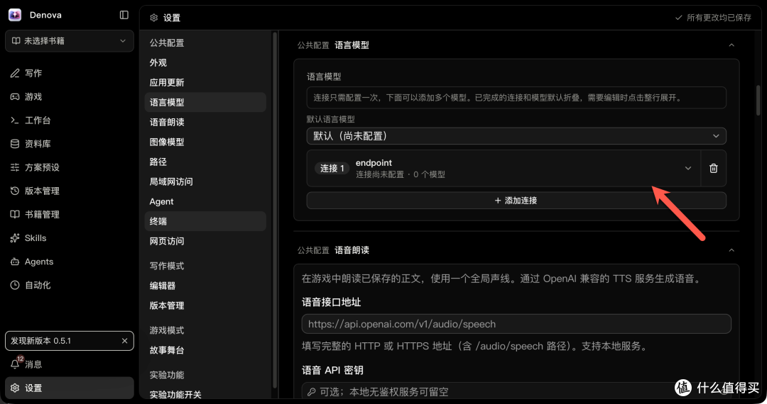Open the 默认（尚未配置）model dropdown
Viewport: 767px width, 404px height.
516,136
